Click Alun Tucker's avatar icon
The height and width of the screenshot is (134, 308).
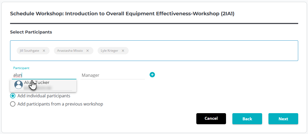pos(19,85)
